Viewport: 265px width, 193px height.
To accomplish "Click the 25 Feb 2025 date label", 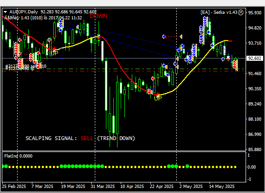I will (x=14, y=187).
